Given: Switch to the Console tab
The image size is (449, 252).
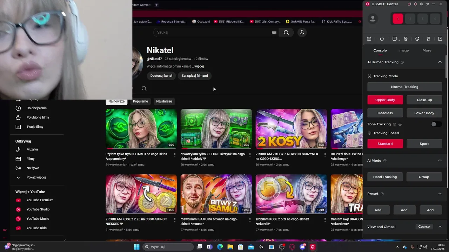Looking at the screenshot, I should 380,50.
